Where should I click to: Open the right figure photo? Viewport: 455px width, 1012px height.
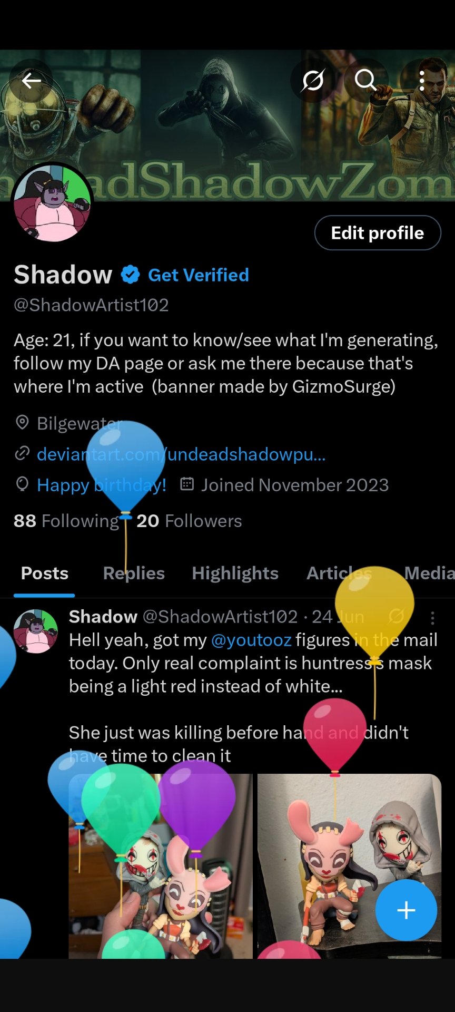click(349, 866)
